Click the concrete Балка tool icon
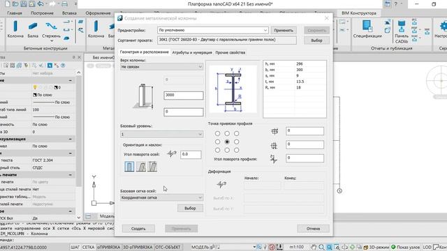This screenshot has width=447, height=251. coord(33,26)
